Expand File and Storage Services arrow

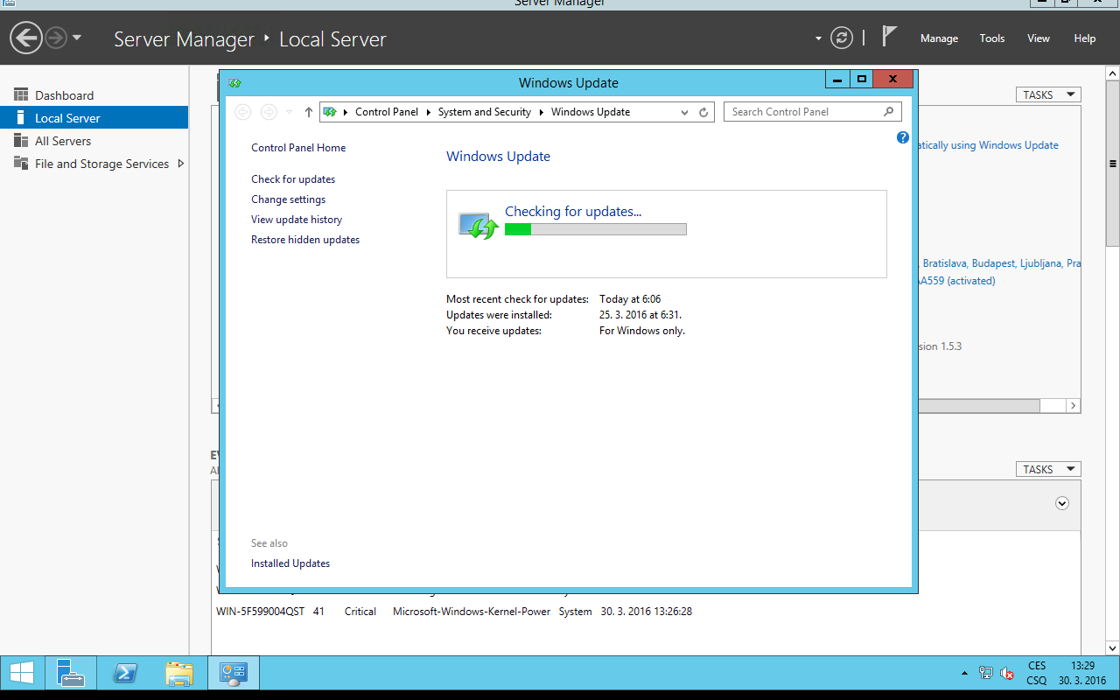[181, 164]
